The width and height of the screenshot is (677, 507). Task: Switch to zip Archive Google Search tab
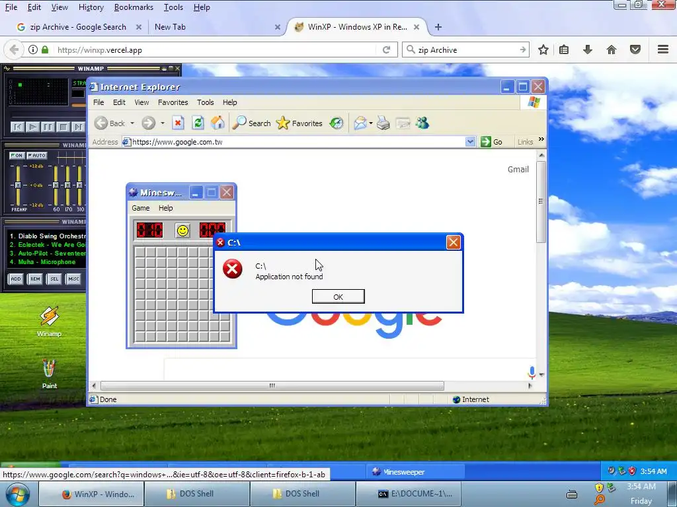(x=78, y=26)
